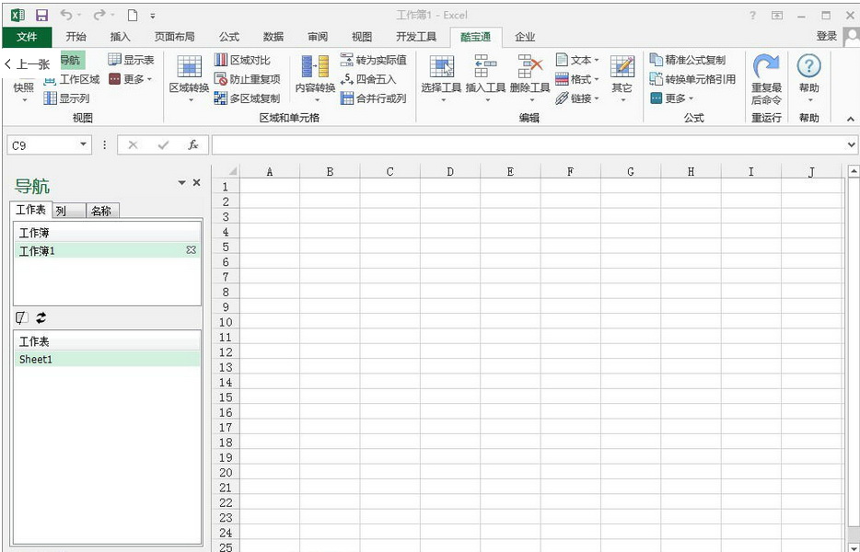This screenshot has width=860, height=552.
Task: Switch to the 名称 tab in the navigation pane
Action: 102,211
